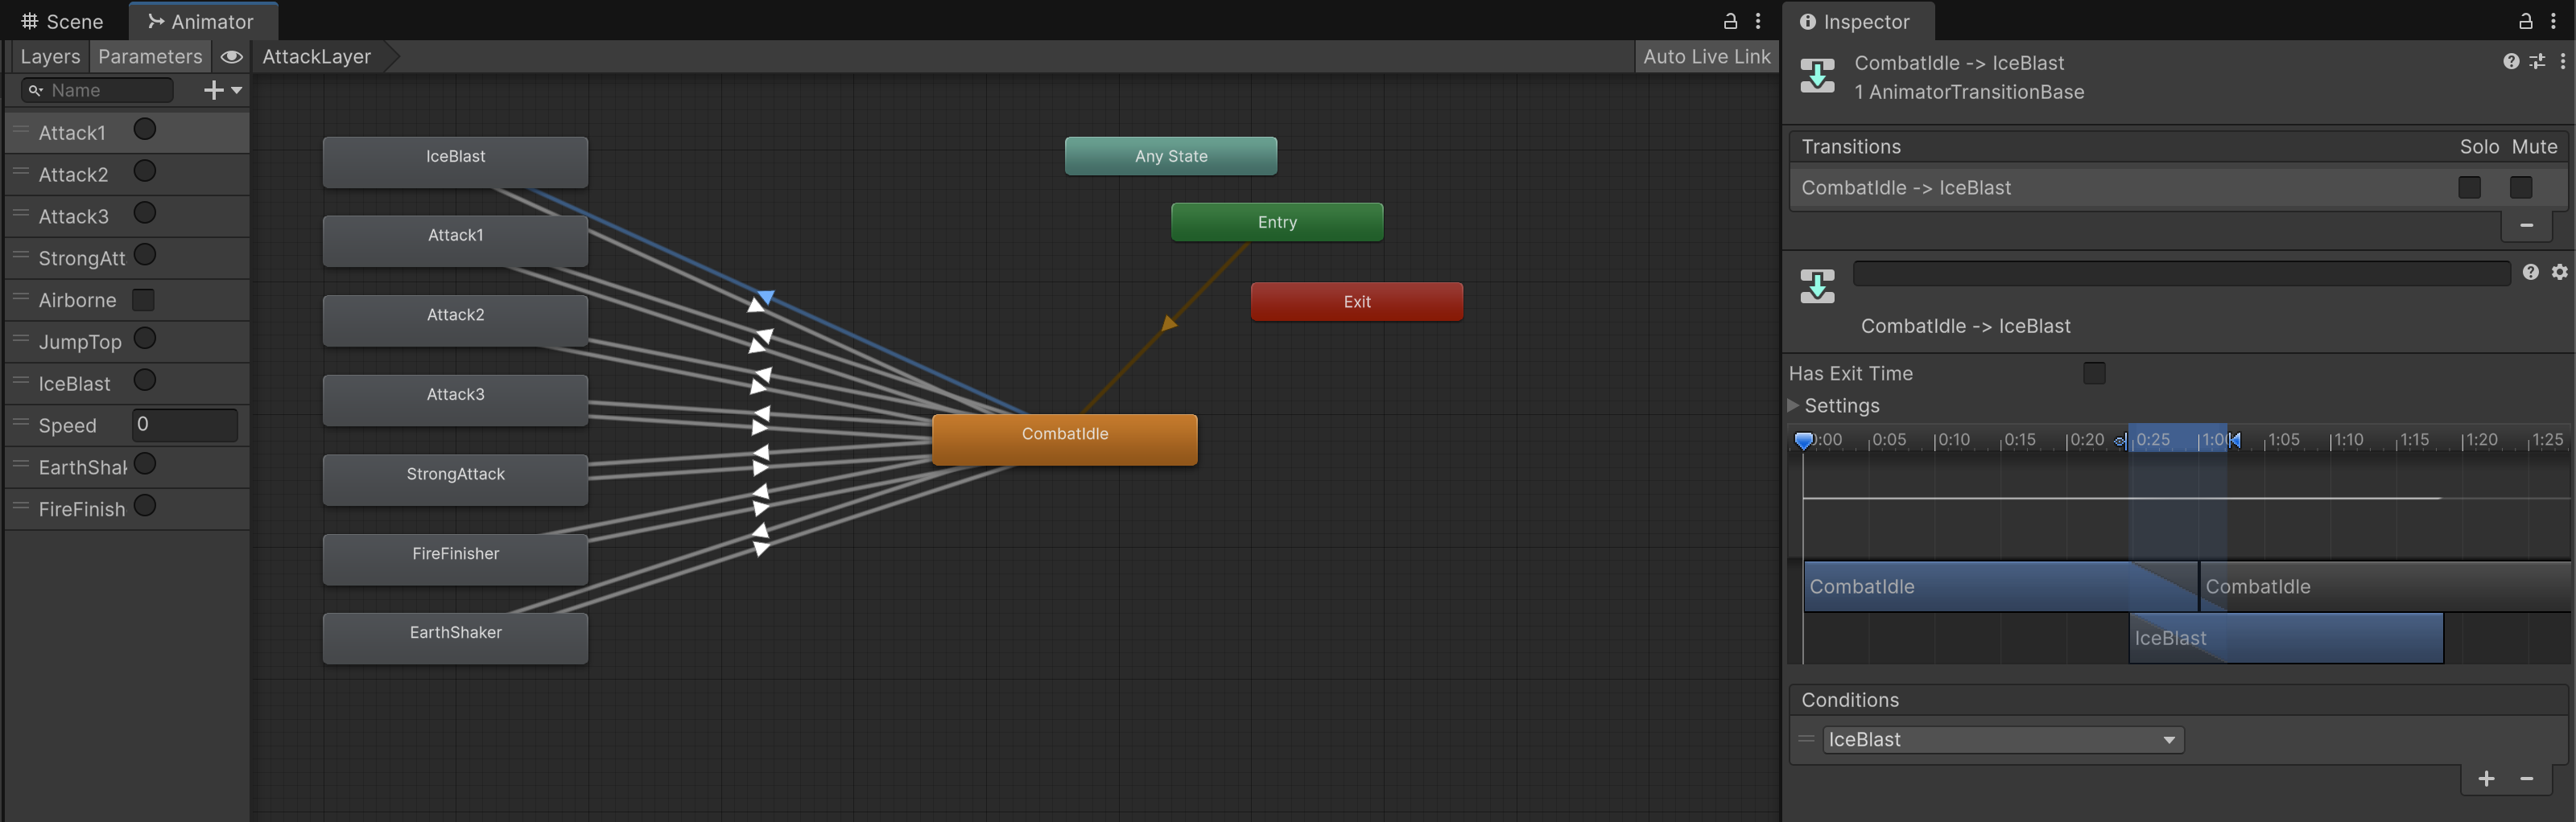The width and height of the screenshot is (2576, 822).
Task: Open the Animator panel three-dot menu
Action: pyautogui.click(x=1758, y=21)
